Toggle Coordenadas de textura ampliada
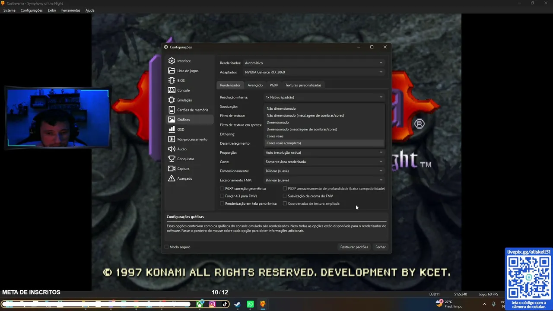 point(285,203)
